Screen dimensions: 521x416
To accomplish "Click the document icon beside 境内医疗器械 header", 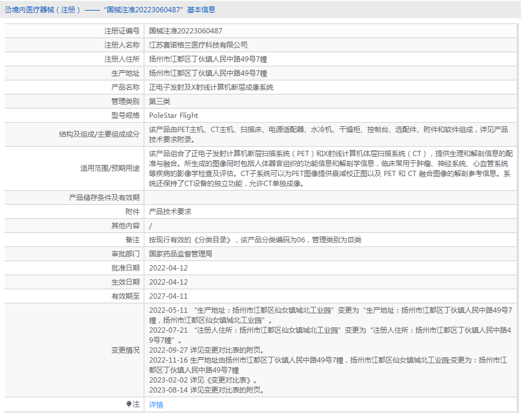I will click(8, 9).
